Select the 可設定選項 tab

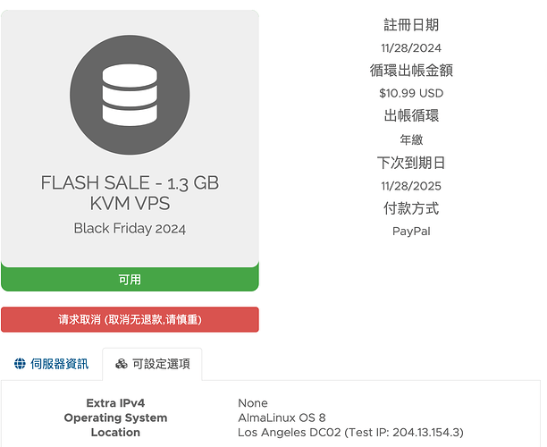point(153,364)
